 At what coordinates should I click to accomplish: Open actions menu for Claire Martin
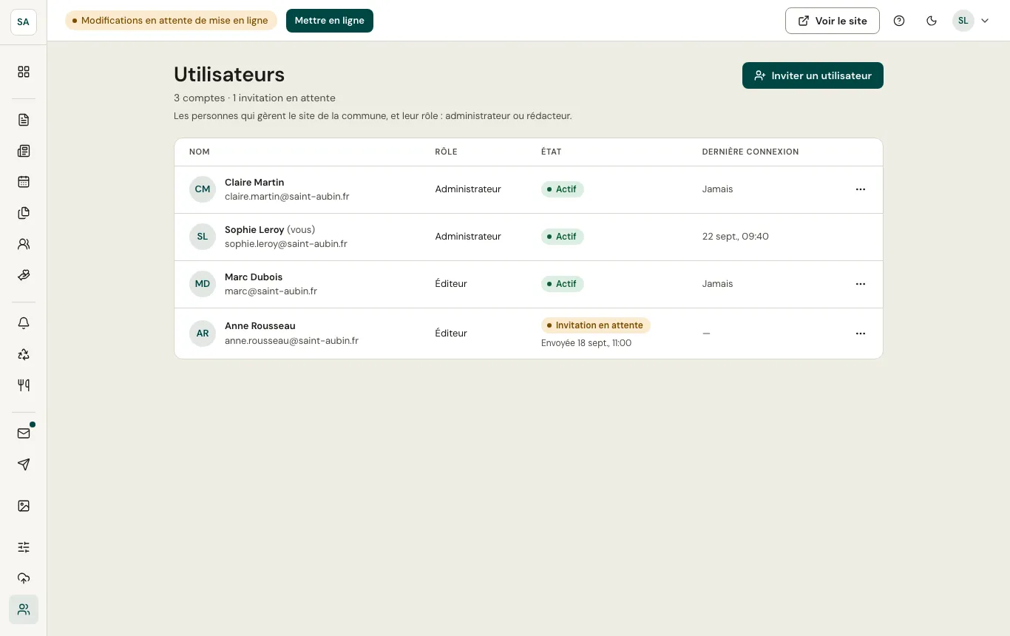(x=861, y=189)
